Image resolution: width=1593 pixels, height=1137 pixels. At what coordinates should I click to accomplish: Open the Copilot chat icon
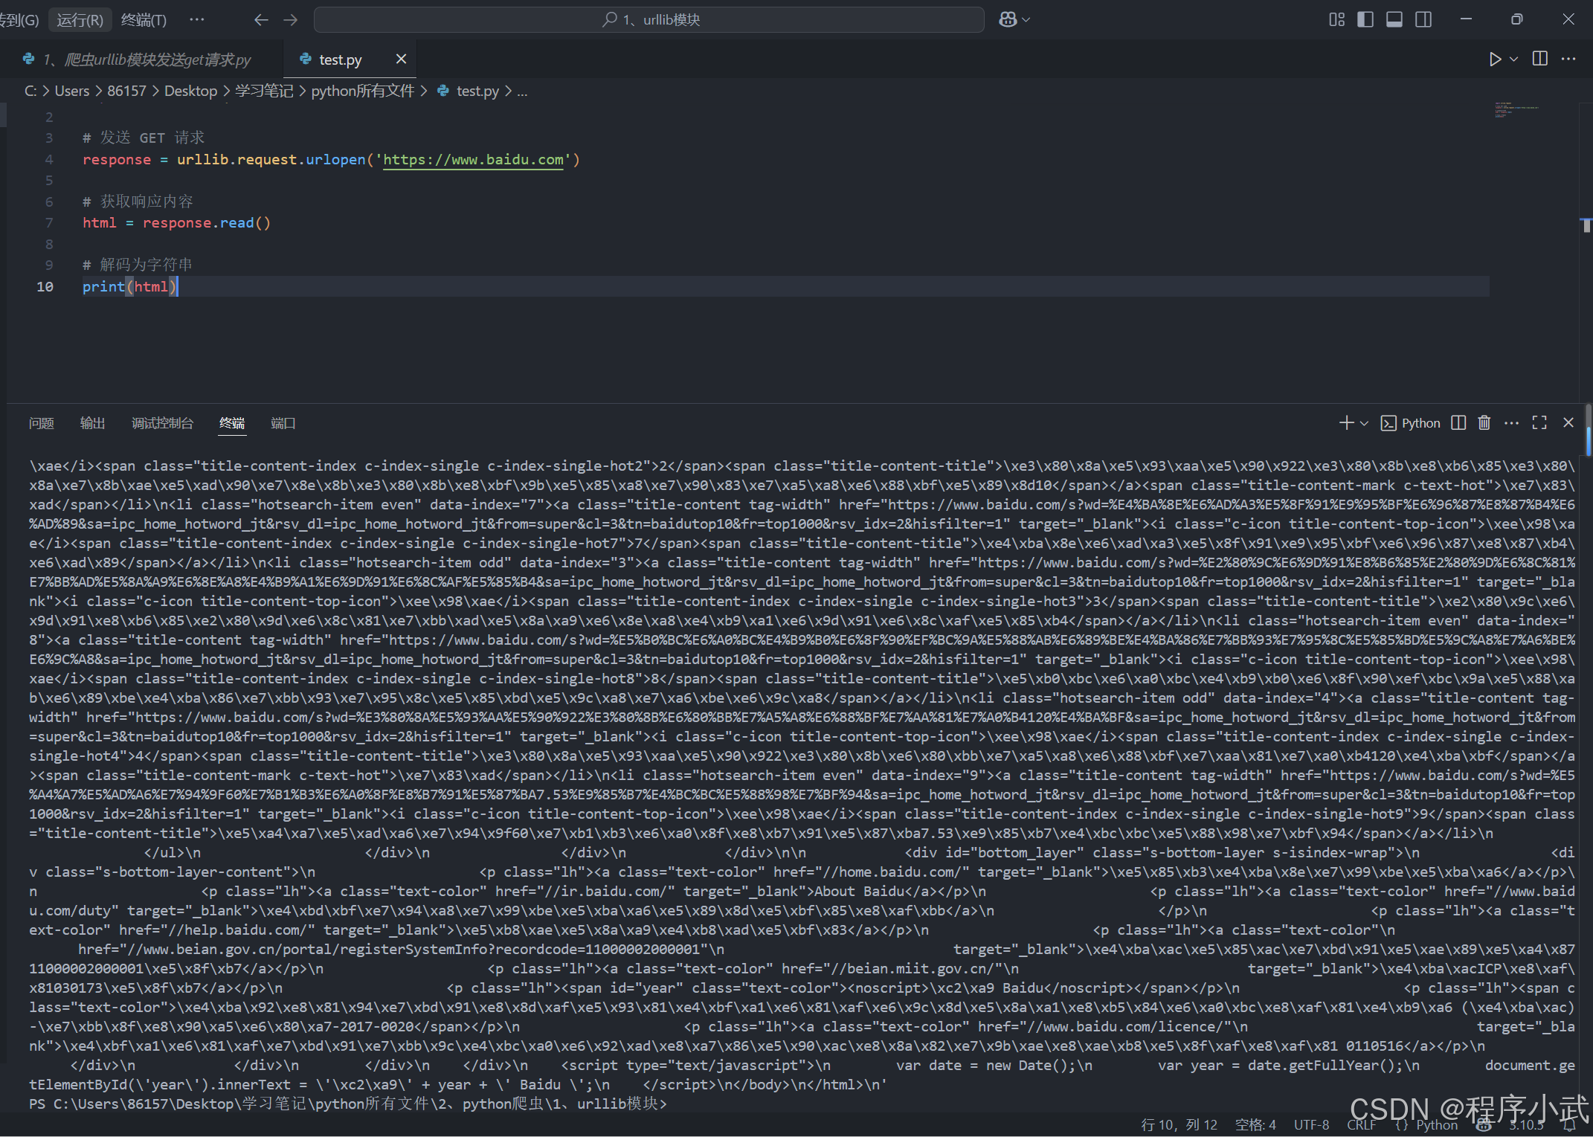point(1007,20)
